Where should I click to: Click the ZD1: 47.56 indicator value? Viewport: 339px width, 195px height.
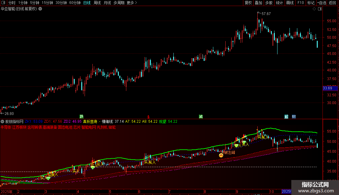pyautogui.click(x=53, y=121)
